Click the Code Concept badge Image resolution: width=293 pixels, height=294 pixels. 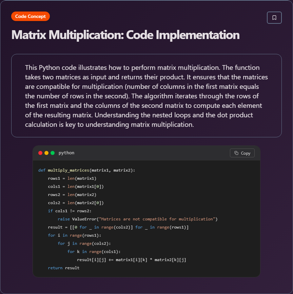point(31,16)
